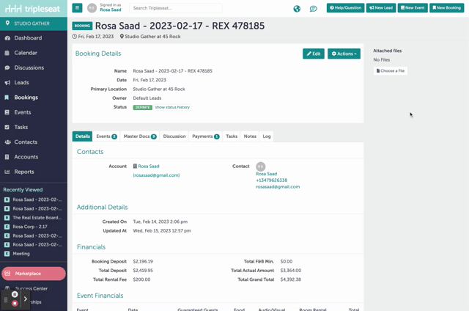This screenshot has width=469, height=311.
Task: Open the Actions dropdown
Action: pos(344,54)
